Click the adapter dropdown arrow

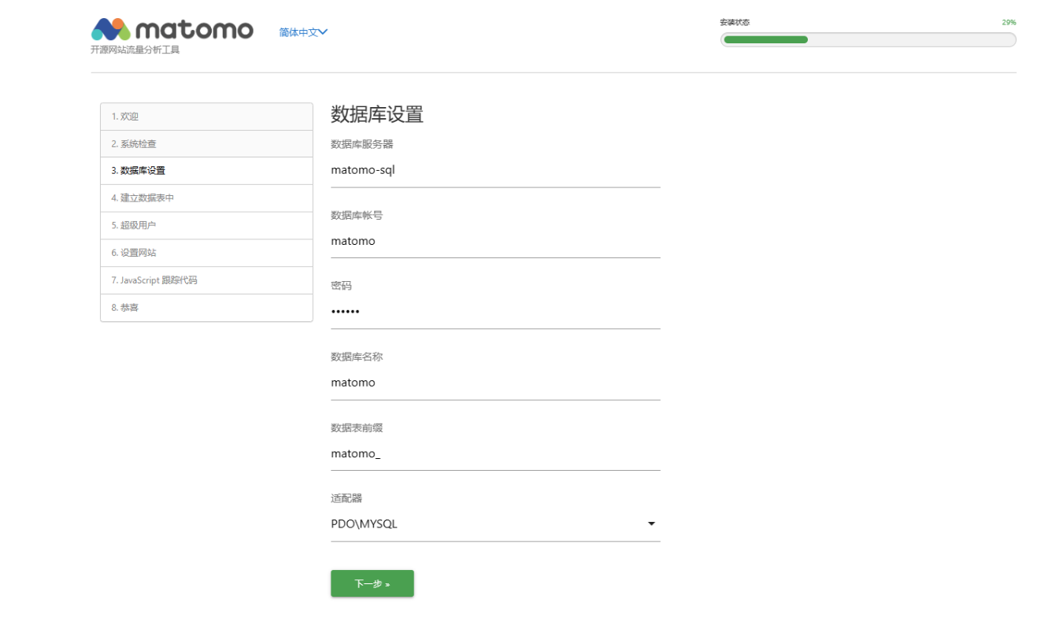coord(651,524)
